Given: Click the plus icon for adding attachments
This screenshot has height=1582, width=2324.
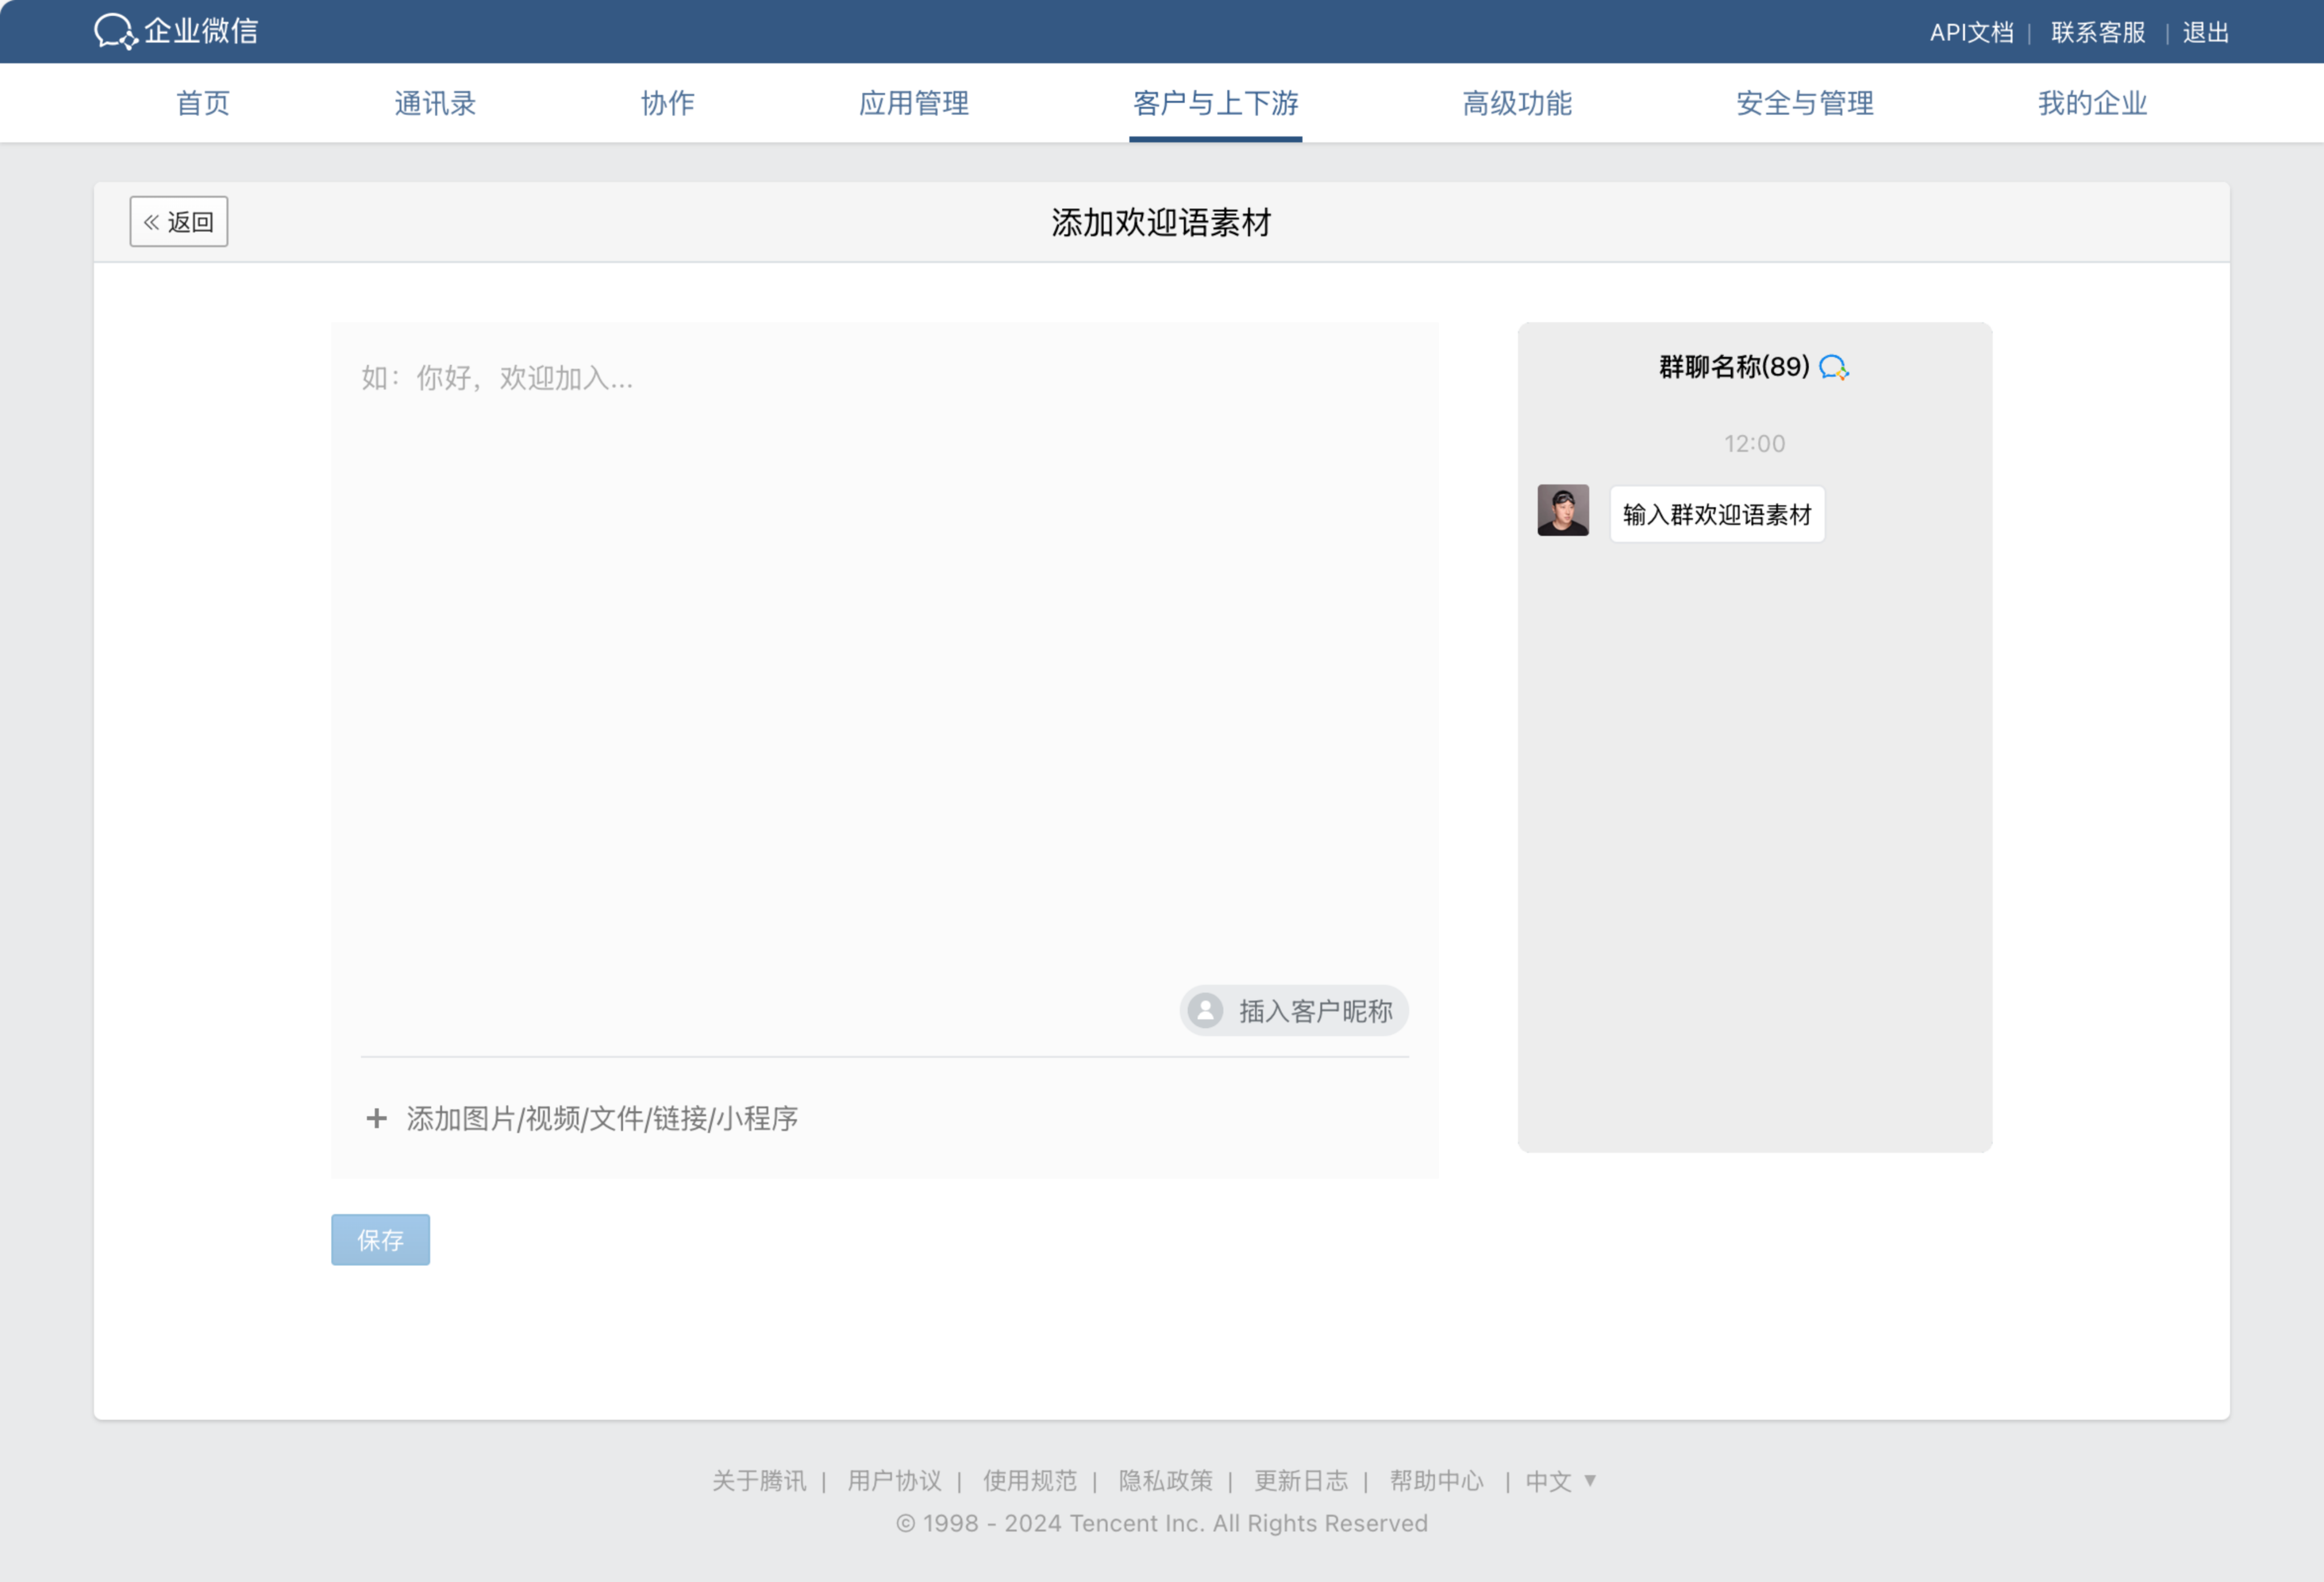Looking at the screenshot, I should tap(376, 1118).
